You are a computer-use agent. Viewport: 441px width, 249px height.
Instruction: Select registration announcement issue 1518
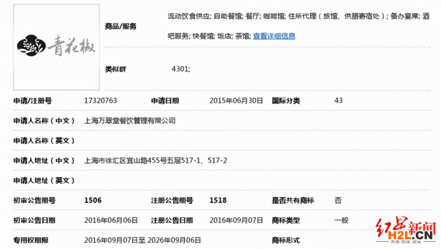point(218,200)
